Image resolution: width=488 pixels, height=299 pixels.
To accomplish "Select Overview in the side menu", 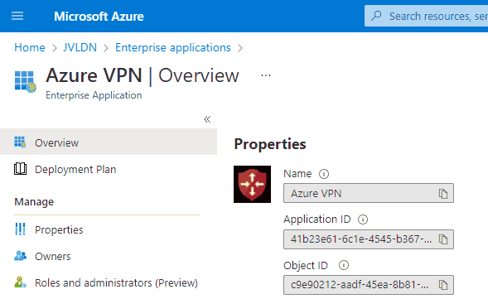I will [109, 142].
